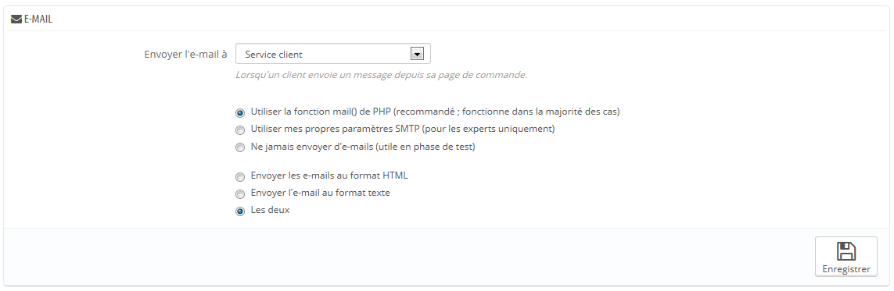Viewport: 894px width, 291px height.
Task: Select 'Ne jamais envoyer d'e-mails' radio button
Action: click(240, 147)
